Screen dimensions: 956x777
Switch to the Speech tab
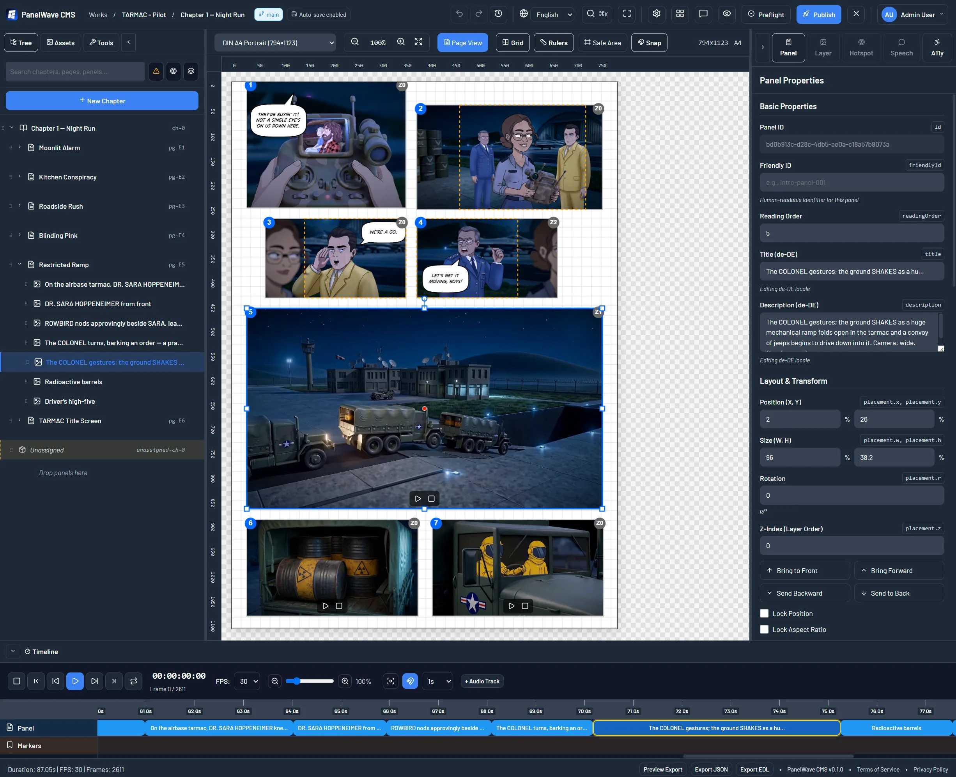tap(901, 48)
